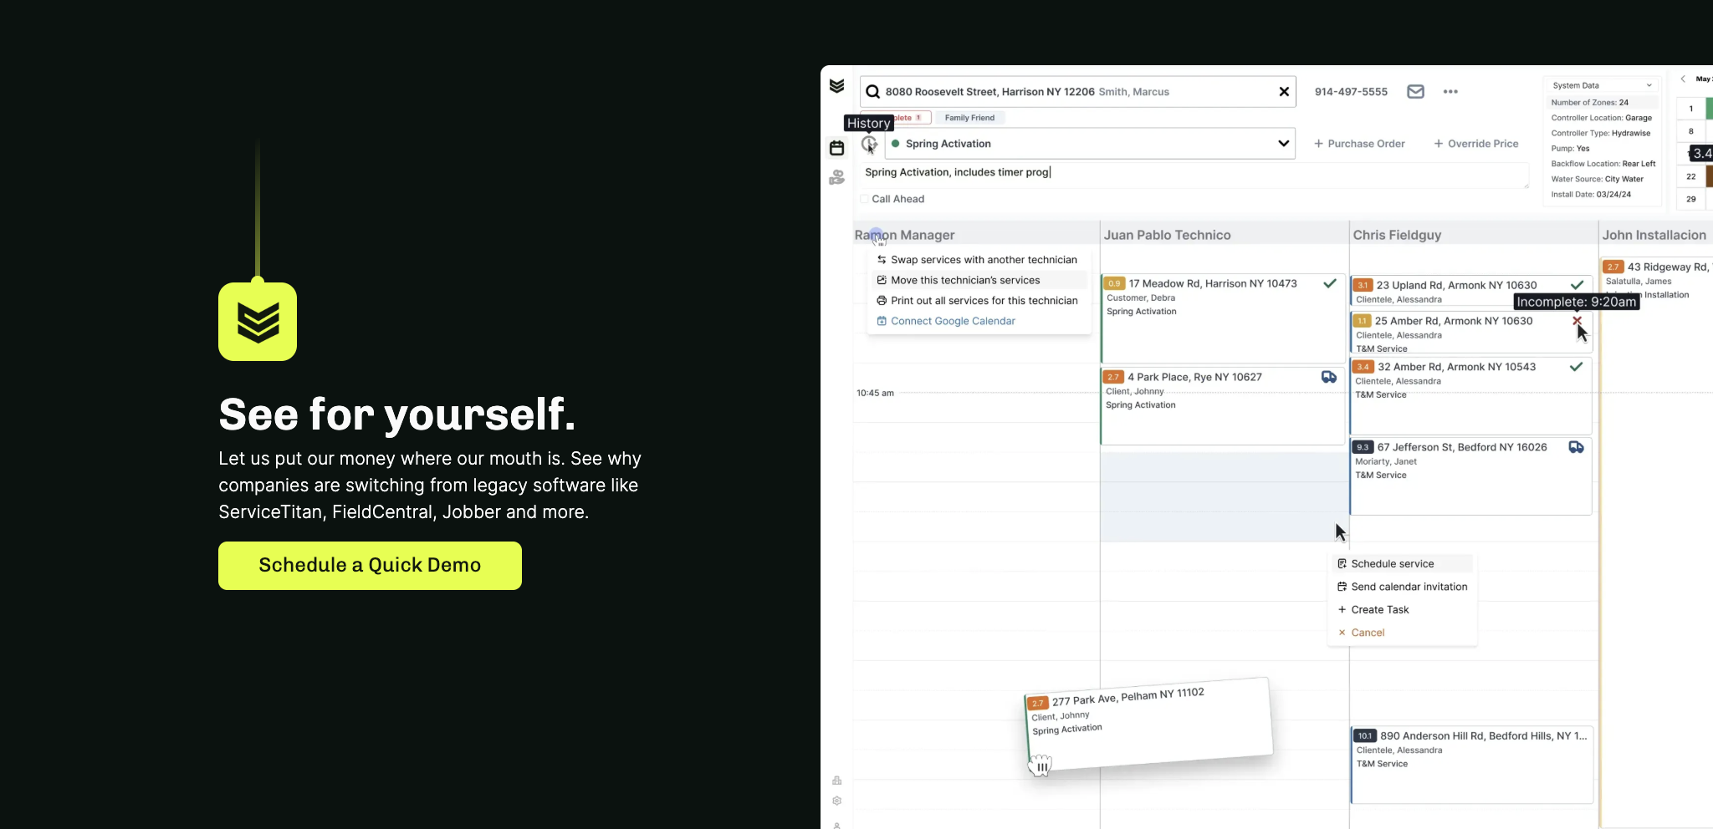This screenshot has width=1713, height=829.
Task: Click the address search input field
Action: pyautogui.click(x=1078, y=92)
